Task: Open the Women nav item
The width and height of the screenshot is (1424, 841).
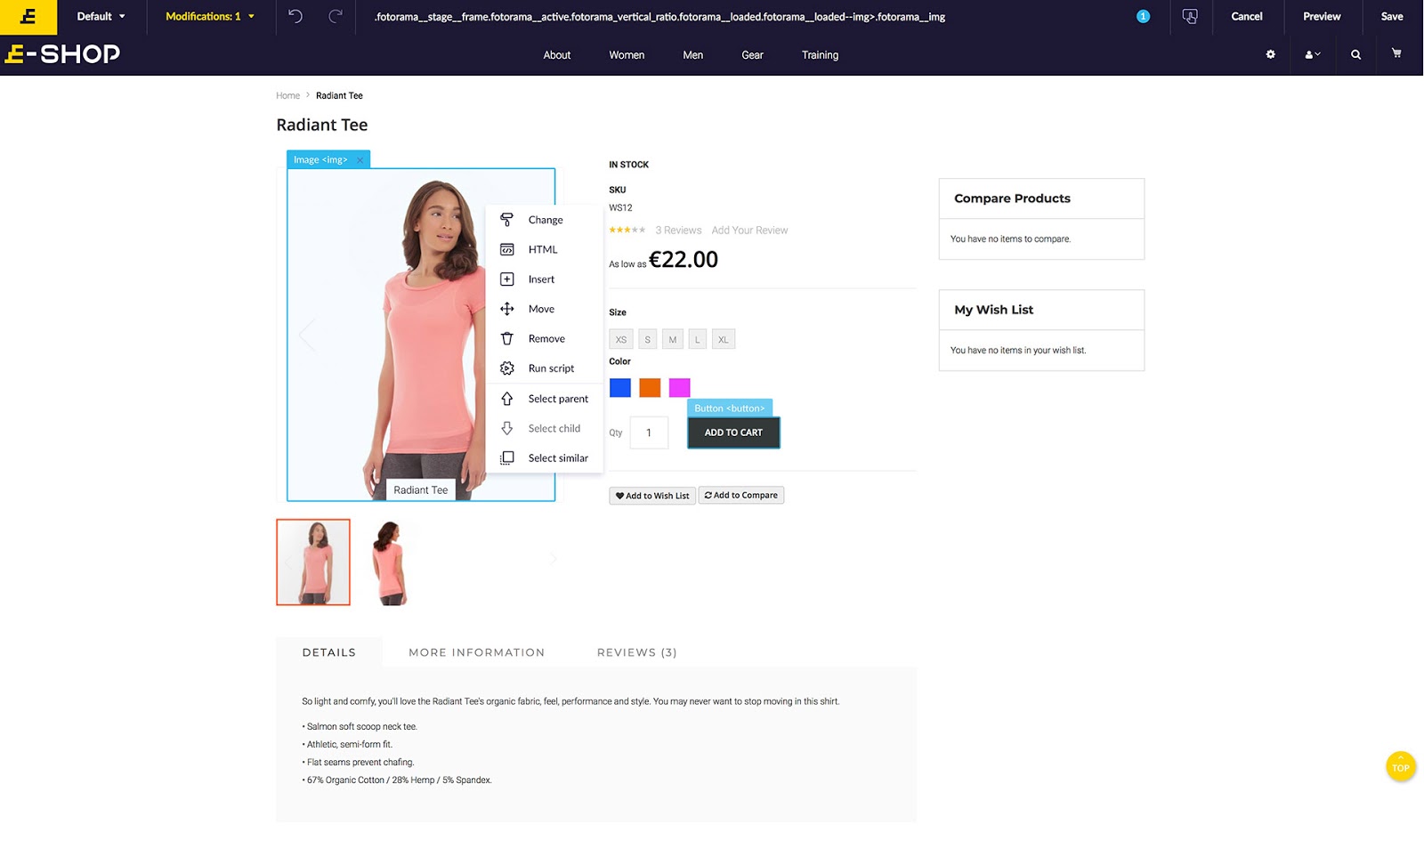Action: [x=627, y=55]
